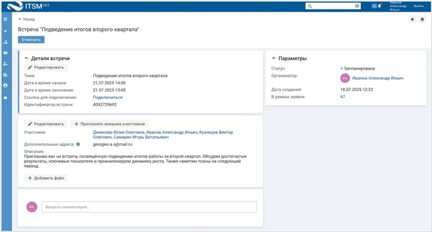Screen dimensions: 432x232
Task: Click Назад to go back
Action: [27, 19]
